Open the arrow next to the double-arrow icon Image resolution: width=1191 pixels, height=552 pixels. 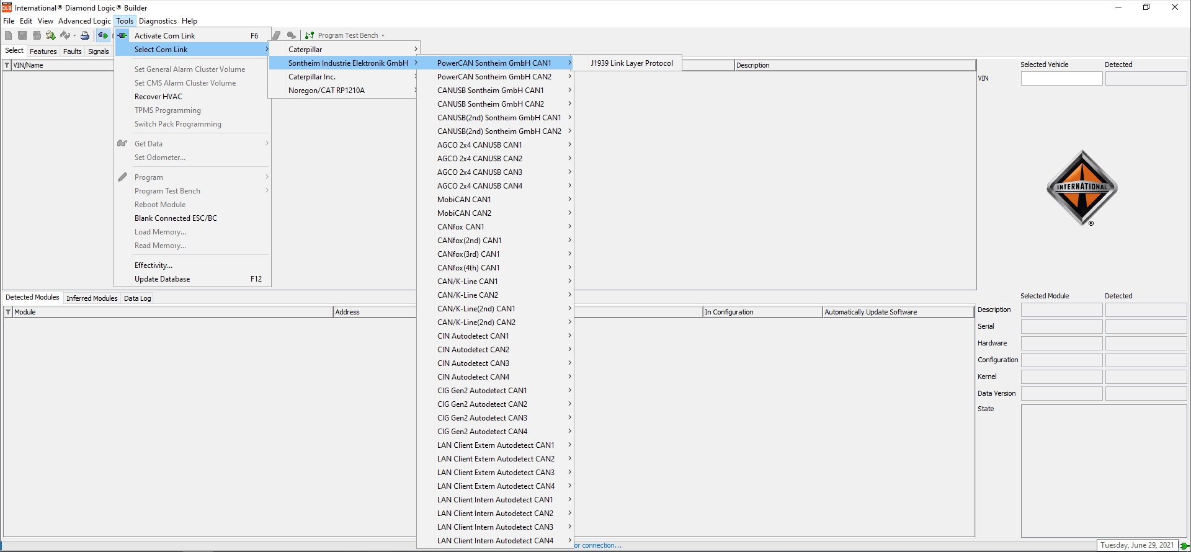coord(74,36)
